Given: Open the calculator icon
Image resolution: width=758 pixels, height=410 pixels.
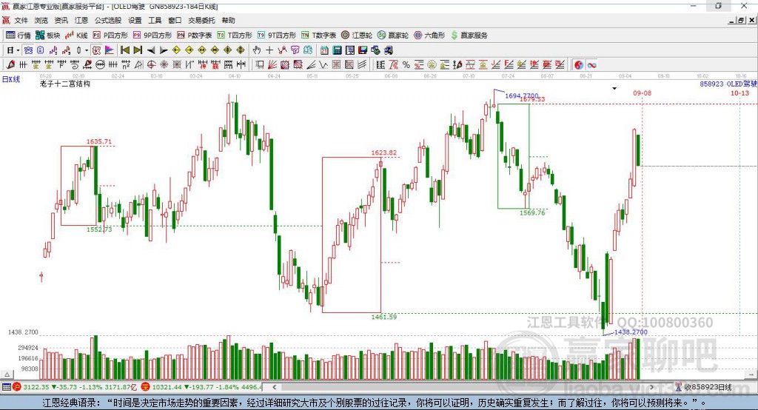Looking at the screenshot, I should click(x=338, y=50).
